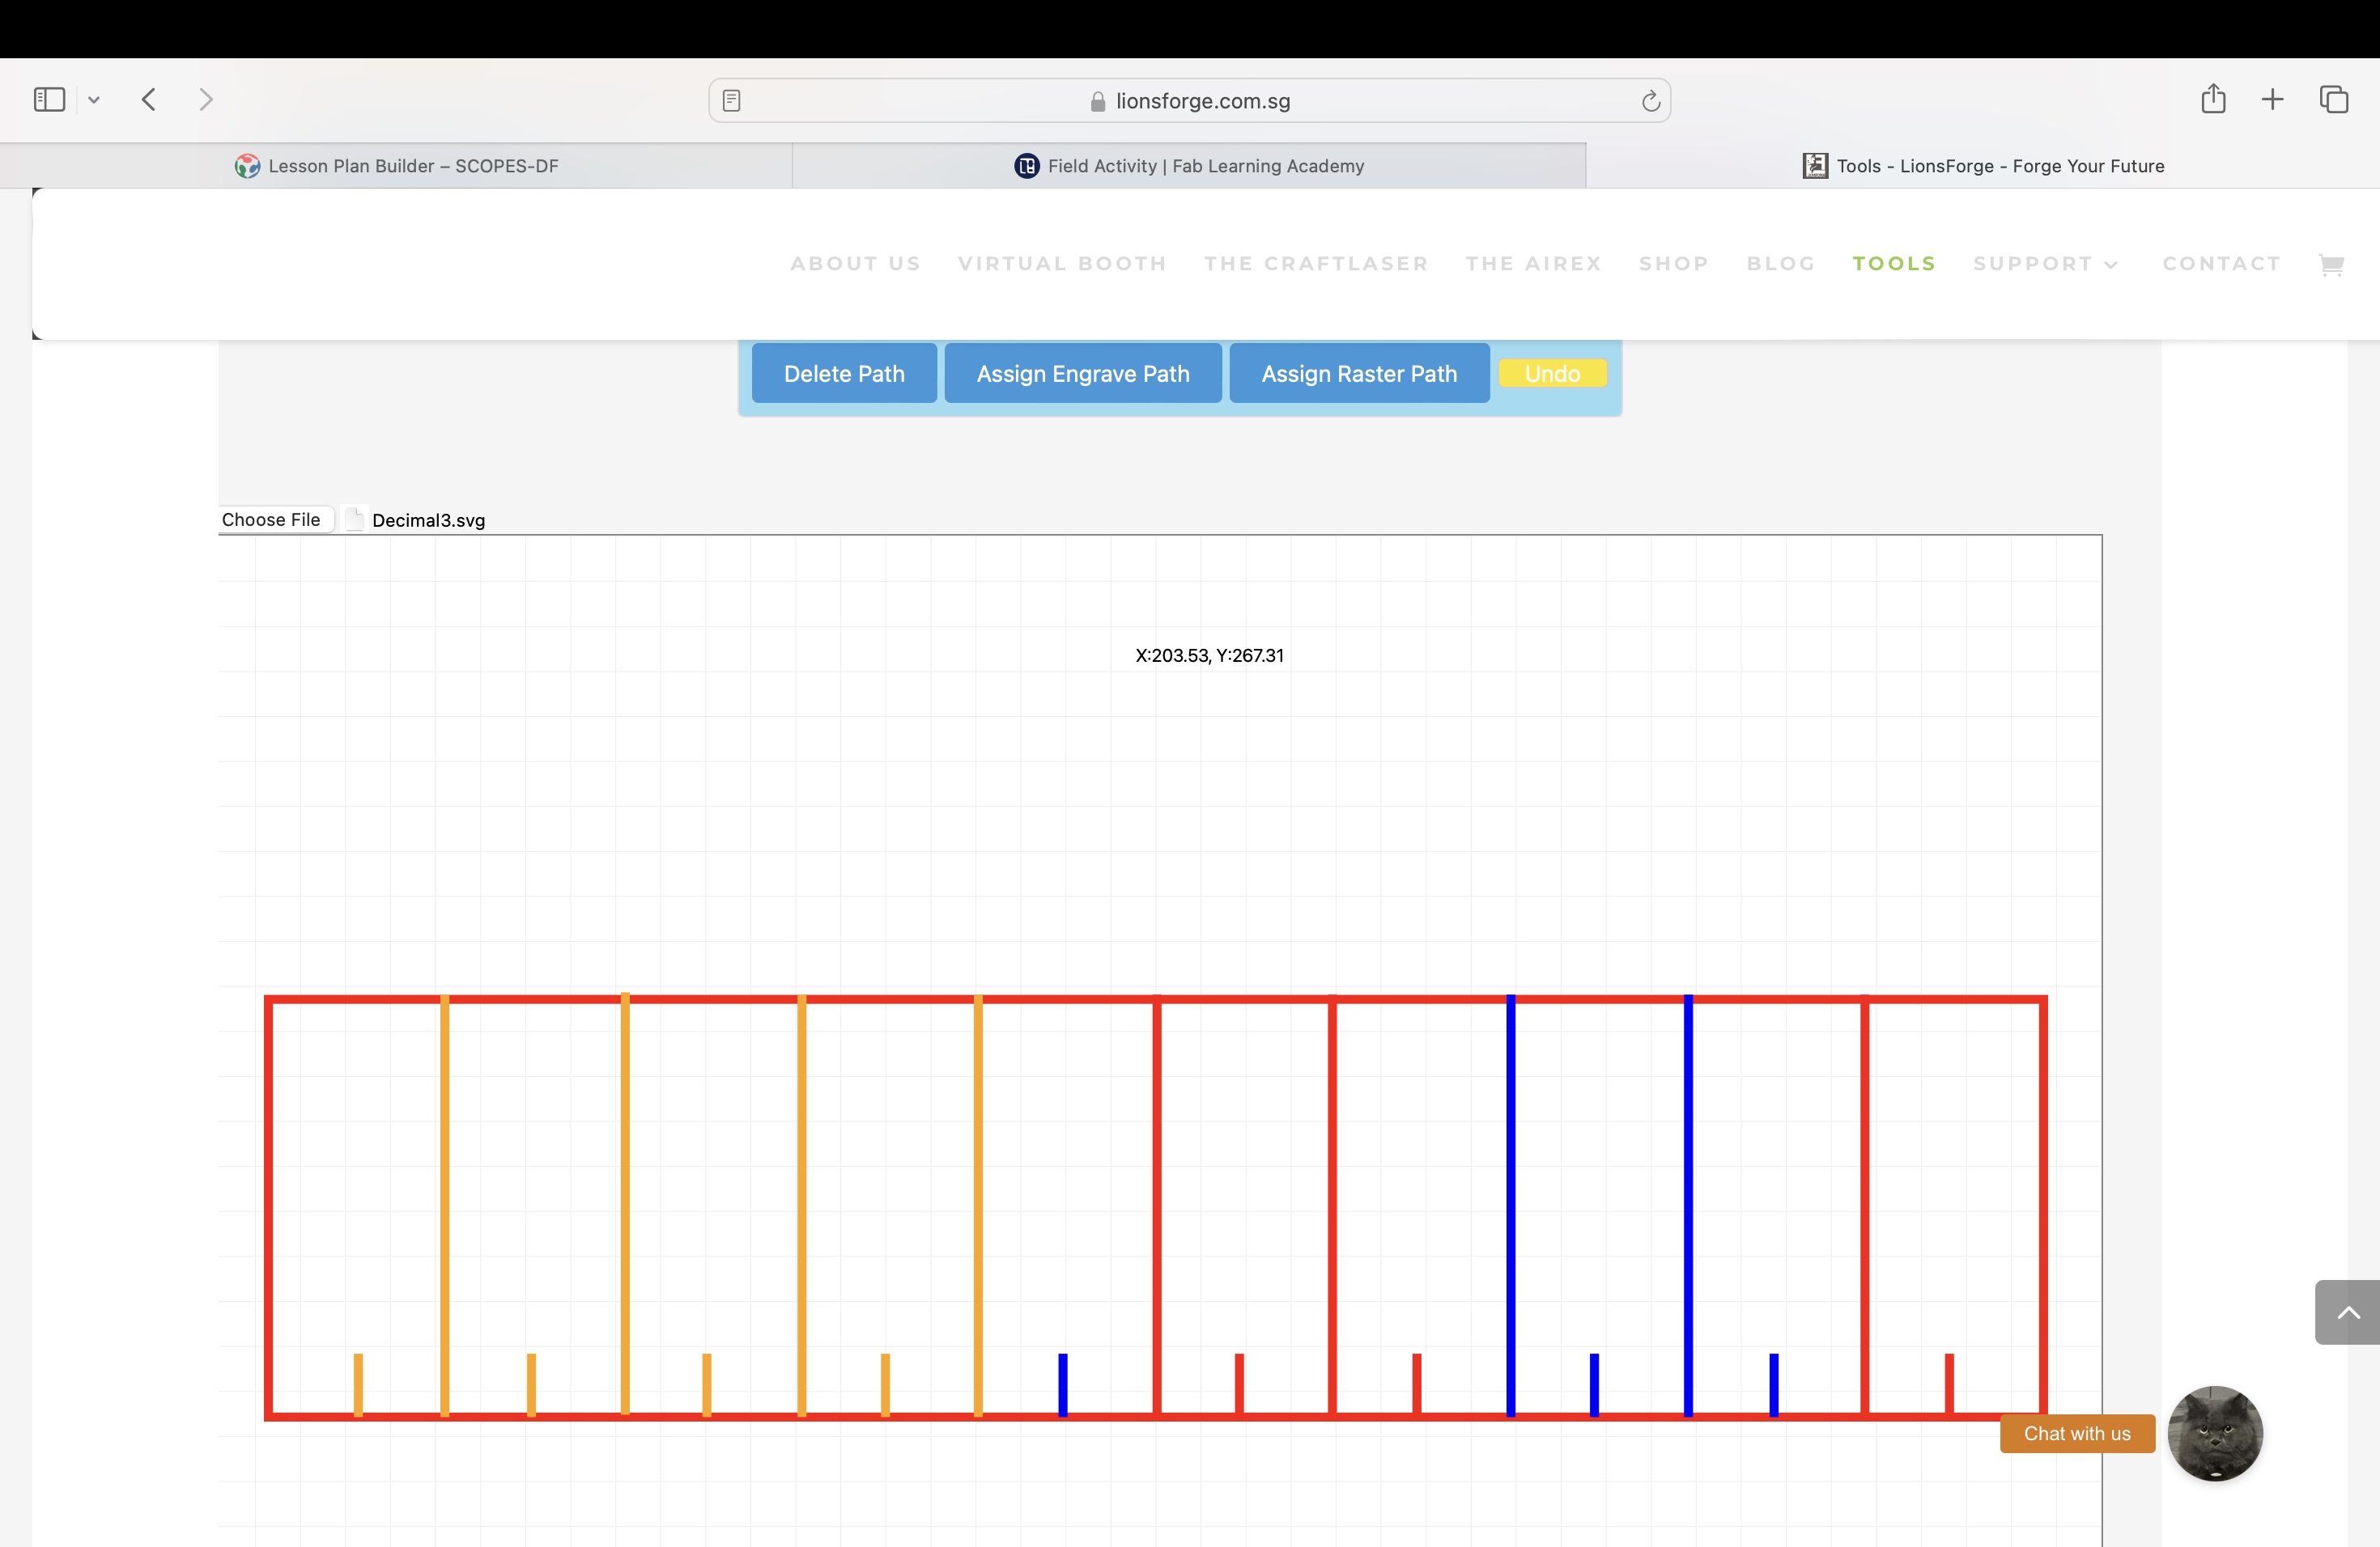Expand the Support menu dropdown
Viewport: 2380px width, 1547px height.
tap(2045, 264)
